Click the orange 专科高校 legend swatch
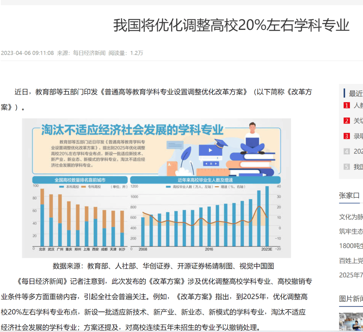The height and width of the screenshot is (332, 363). click(x=83, y=186)
